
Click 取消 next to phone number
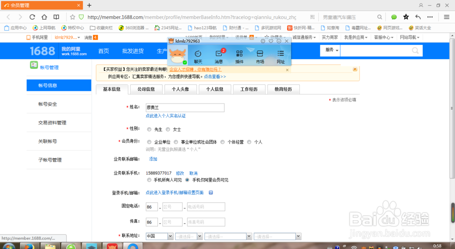(x=193, y=173)
